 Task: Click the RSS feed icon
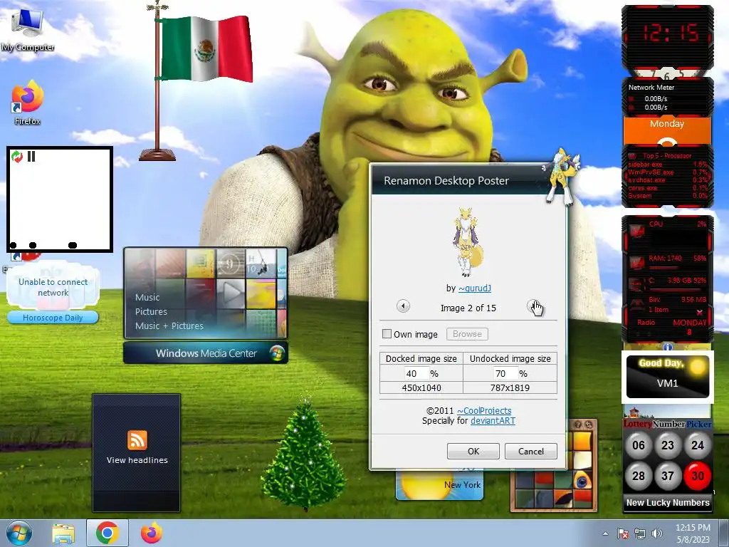[x=137, y=440]
